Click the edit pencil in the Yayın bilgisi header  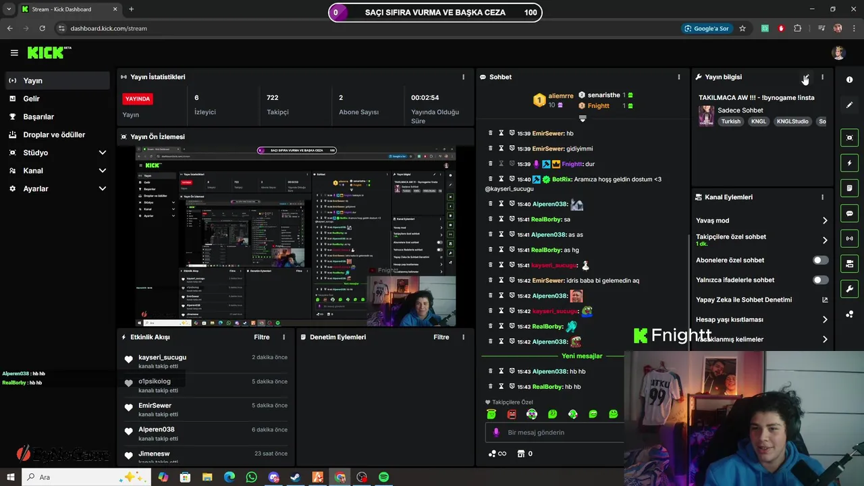coord(806,77)
